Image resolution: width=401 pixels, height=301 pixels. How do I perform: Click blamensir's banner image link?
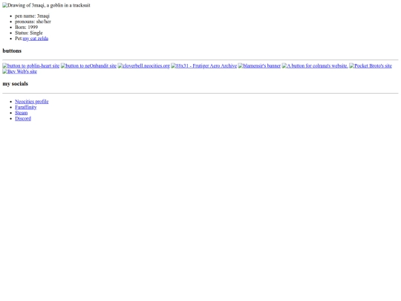point(259,66)
